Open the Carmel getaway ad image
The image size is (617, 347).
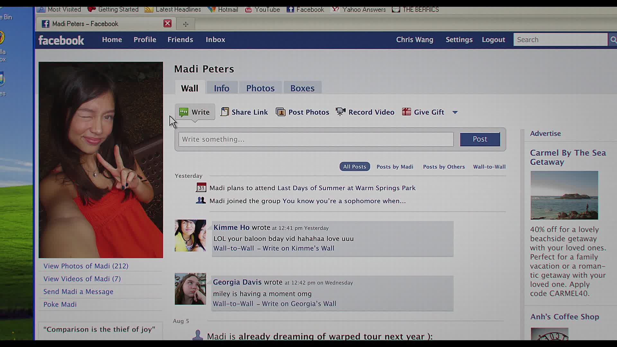point(564,195)
